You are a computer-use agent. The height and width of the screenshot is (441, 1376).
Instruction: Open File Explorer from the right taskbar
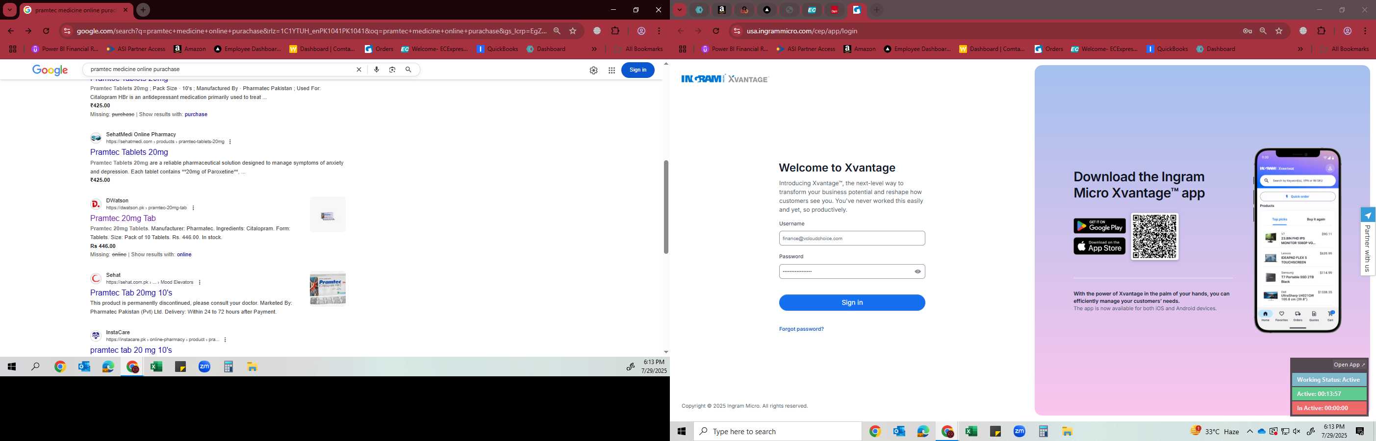pyautogui.click(x=1067, y=431)
